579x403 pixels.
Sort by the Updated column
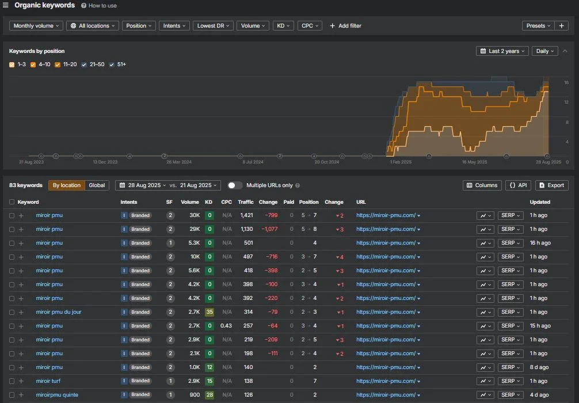point(540,202)
